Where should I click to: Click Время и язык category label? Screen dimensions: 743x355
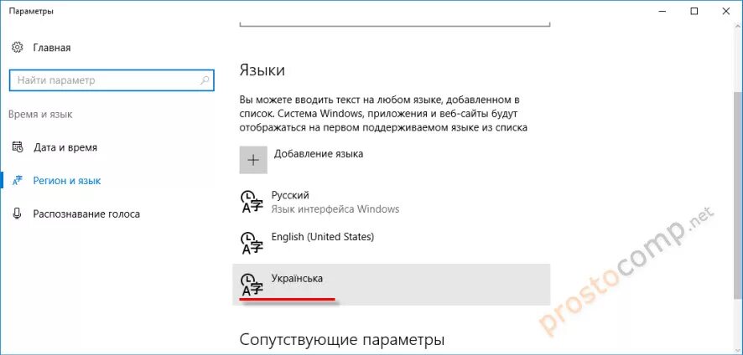click(x=41, y=115)
